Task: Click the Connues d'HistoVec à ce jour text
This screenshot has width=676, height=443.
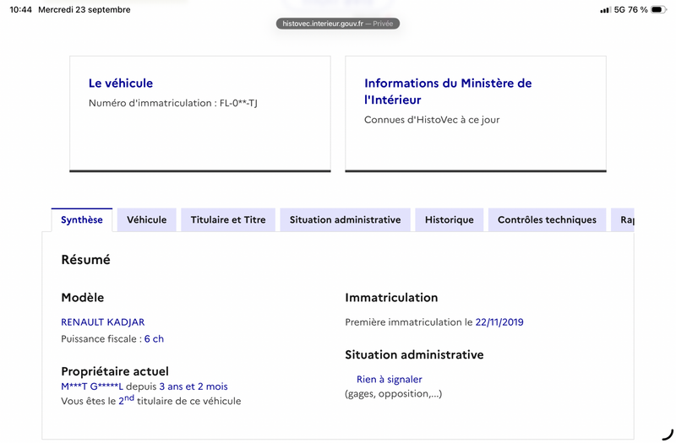Action: pos(432,120)
